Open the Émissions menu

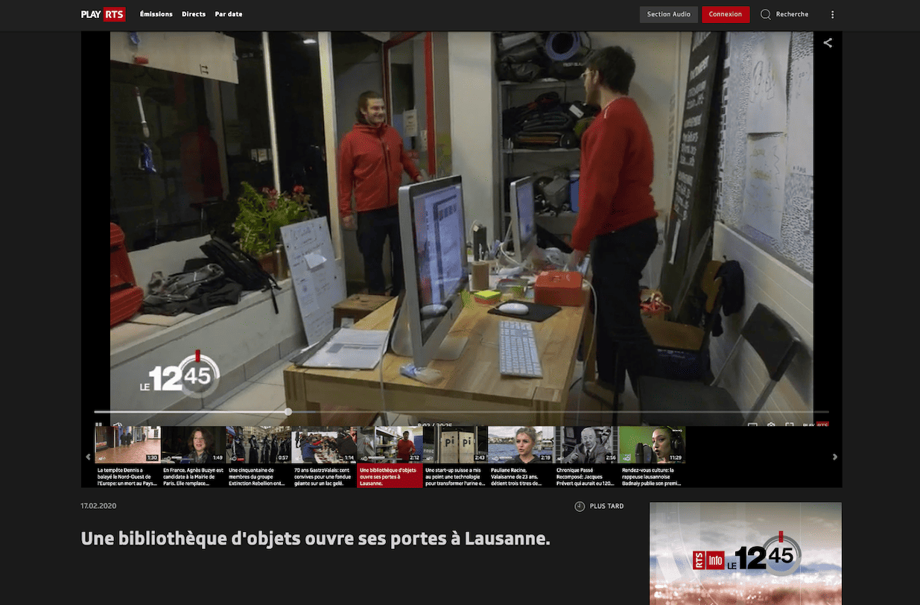coord(156,14)
